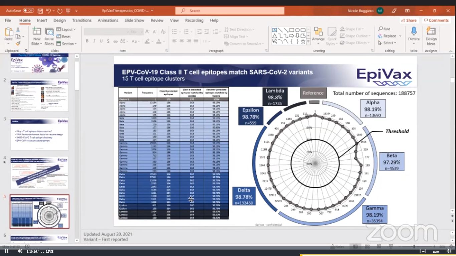456x256 pixels.
Task: Open the Font Color dropdown arrow
Action: click(164, 41)
